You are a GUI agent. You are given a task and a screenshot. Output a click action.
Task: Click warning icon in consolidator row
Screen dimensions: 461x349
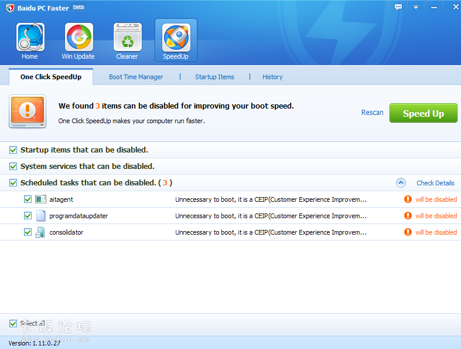click(x=408, y=232)
